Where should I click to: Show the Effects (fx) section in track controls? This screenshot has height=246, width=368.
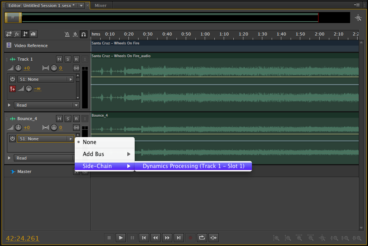(17, 34)
